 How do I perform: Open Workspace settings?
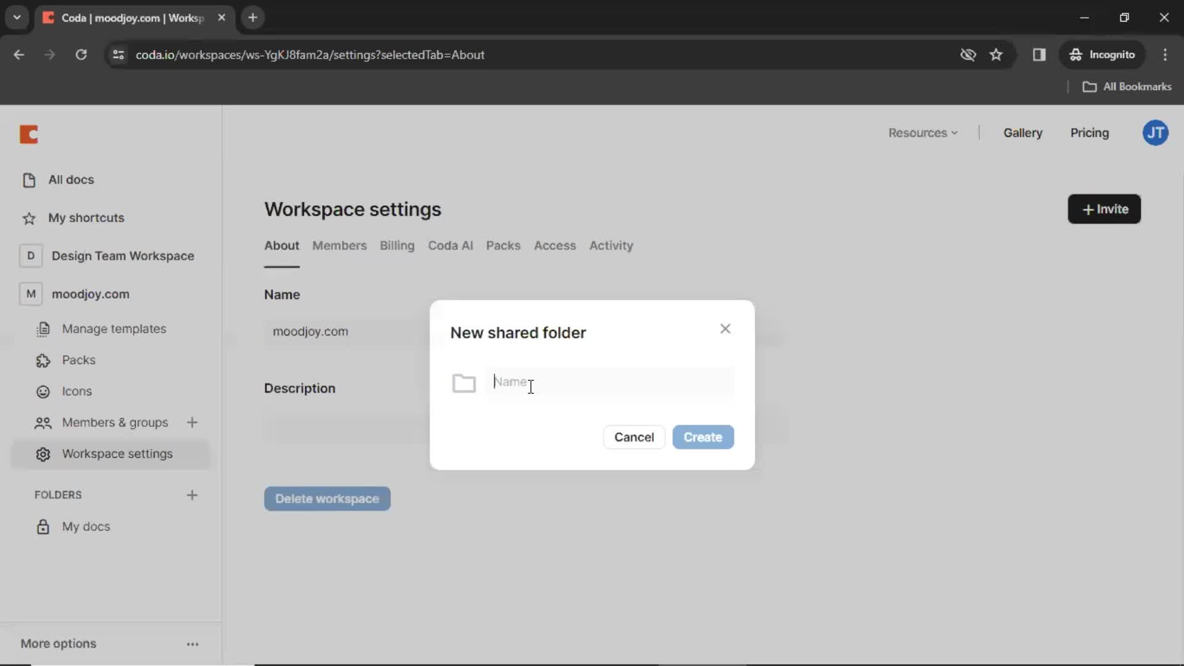117,454
